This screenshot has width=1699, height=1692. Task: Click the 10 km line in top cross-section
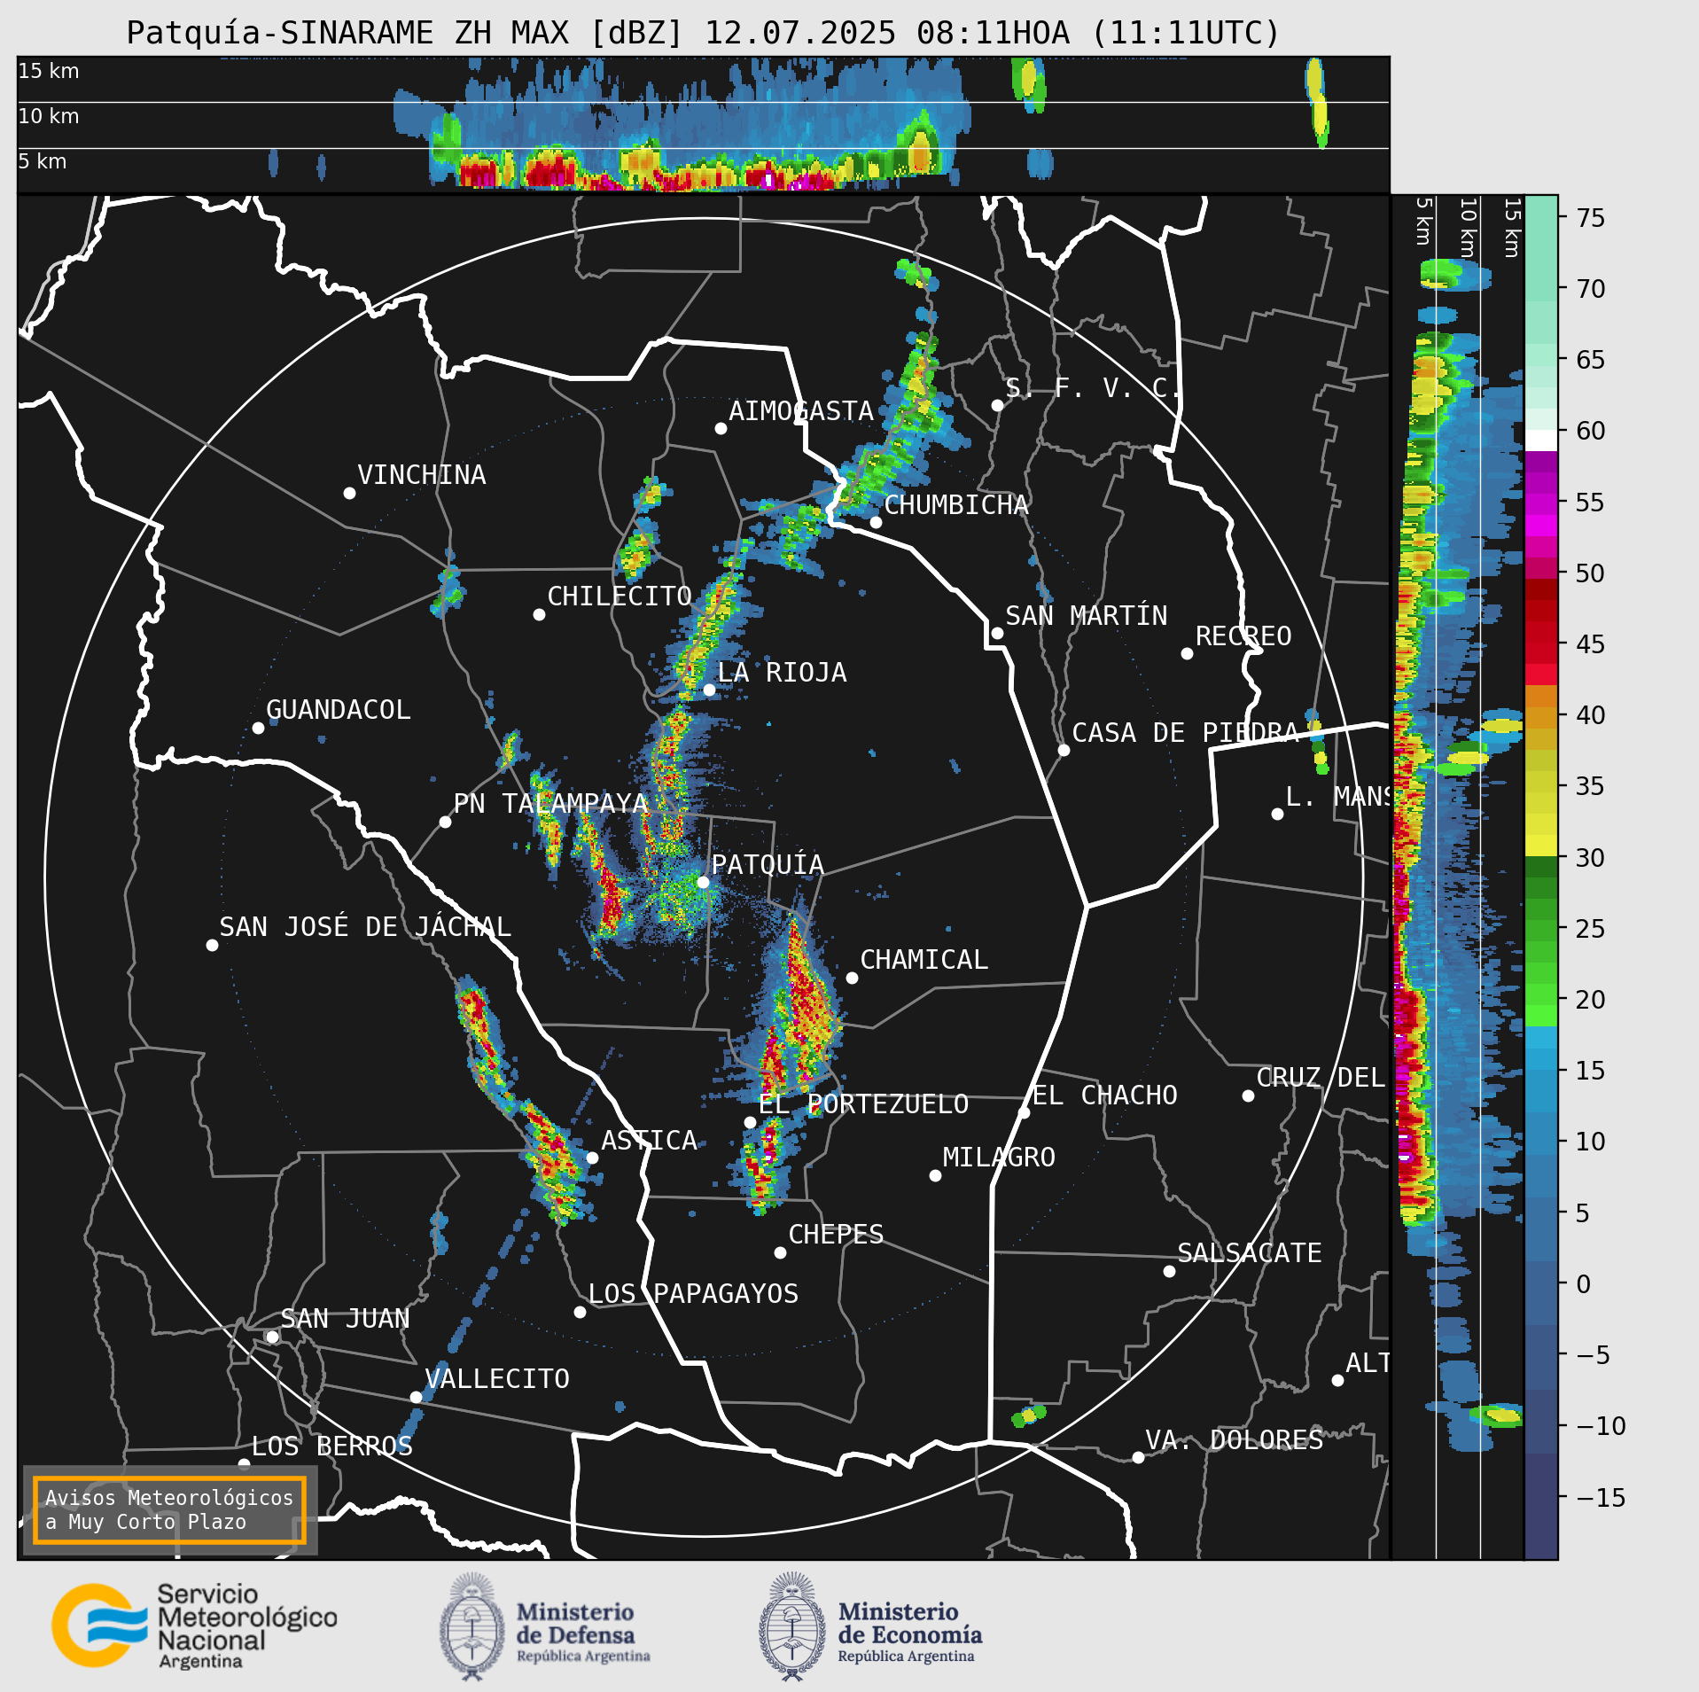(x=703, y=102)
